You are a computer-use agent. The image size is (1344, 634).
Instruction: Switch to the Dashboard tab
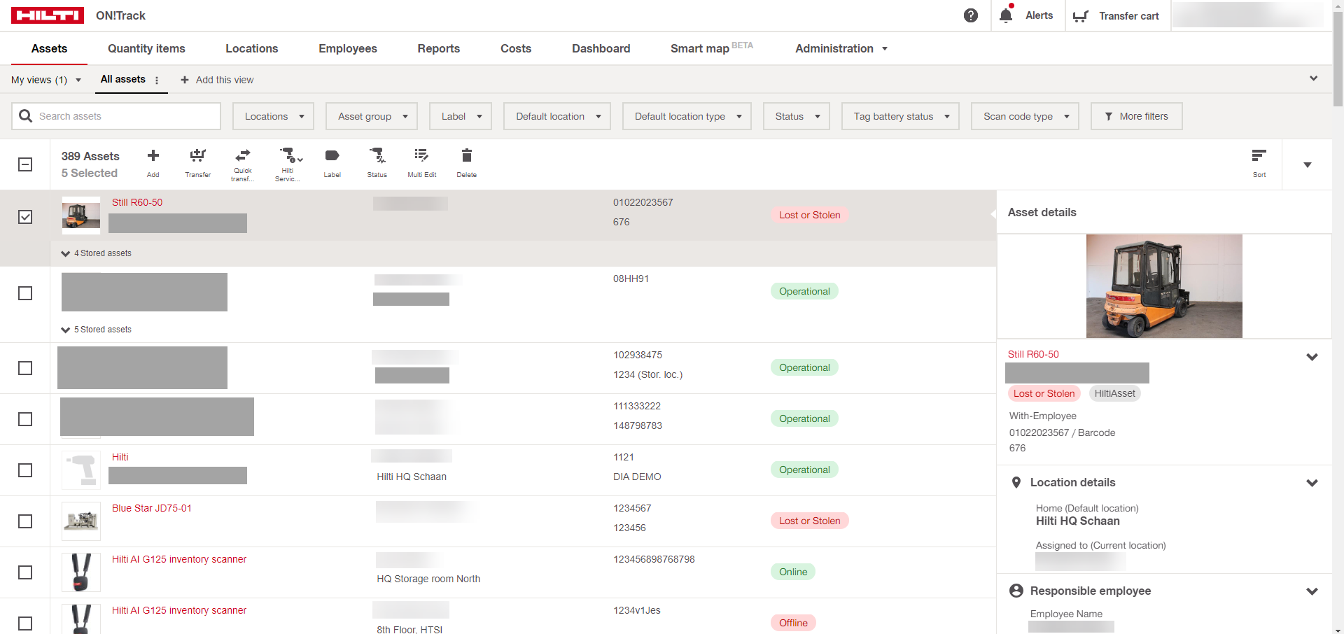coord(601,48)
